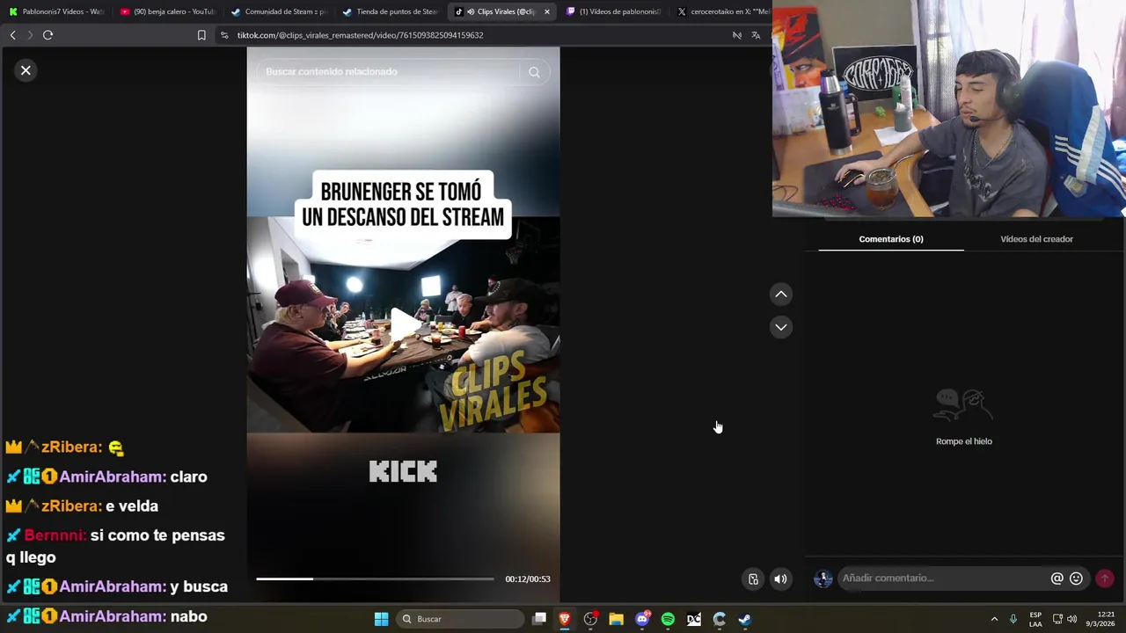Go back with browser back arrow
This screenshot has width=1126, height=633.
coord(12,35)
